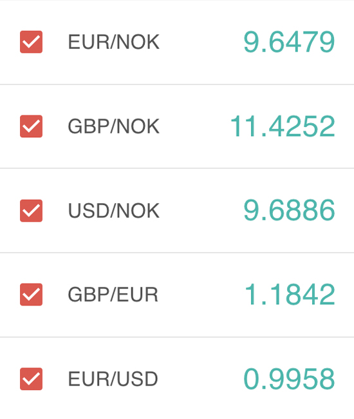The image size is (354, 419).
Task: Toggle the GBP/NOK red checkbox
Action: point(31,126)
